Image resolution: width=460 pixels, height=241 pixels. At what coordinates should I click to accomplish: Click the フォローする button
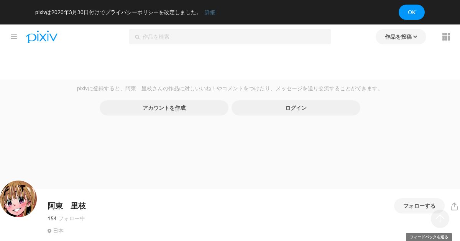419,206
